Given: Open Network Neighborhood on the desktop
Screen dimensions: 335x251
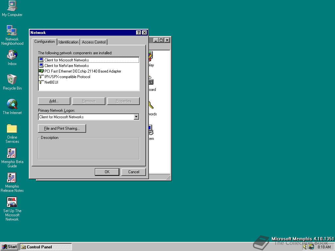Looking at the screenshot, I should click(x=12, y=31).
